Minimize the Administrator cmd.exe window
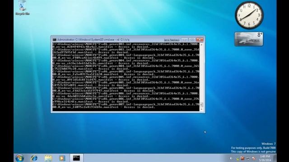Viewport: 289px width, 162px height. coord(185,40)
